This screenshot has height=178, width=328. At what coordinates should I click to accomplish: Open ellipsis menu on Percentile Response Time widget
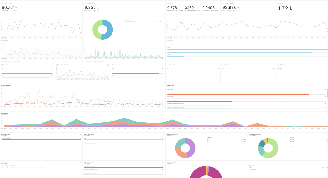218,2
